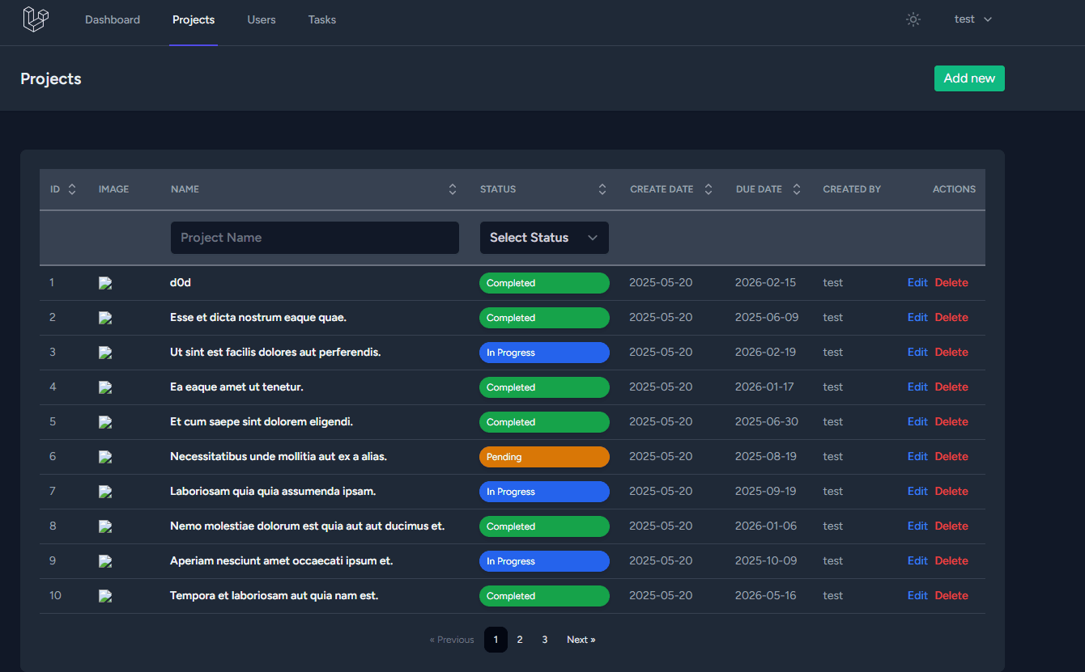
Task: Edit the project named d0d
Action: click(x=917, y=282)
